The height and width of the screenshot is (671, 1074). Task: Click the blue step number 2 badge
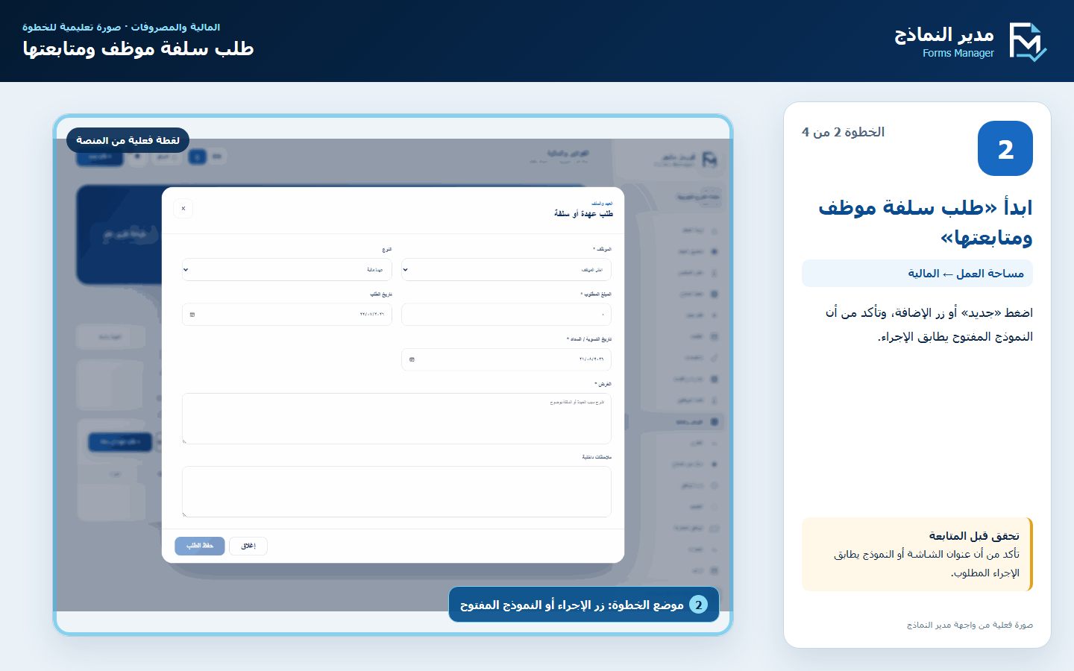click(1005, 148)
